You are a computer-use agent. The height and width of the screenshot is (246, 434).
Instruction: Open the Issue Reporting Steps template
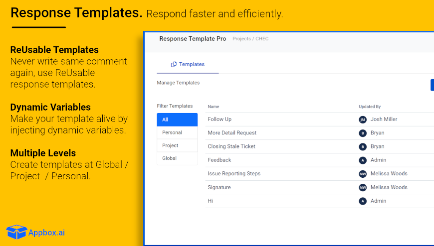pyautogui.click(x=234, y=174)
